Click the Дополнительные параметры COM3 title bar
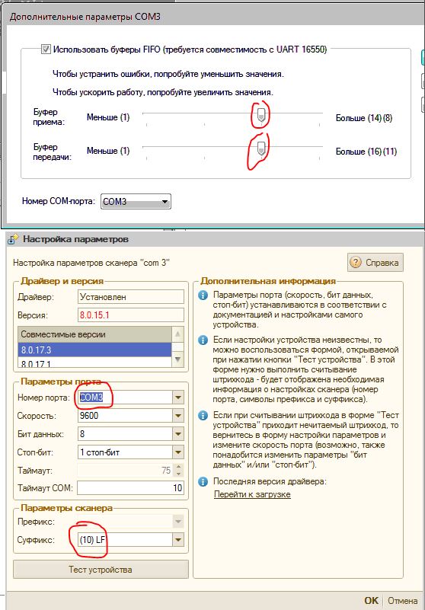 214,17
